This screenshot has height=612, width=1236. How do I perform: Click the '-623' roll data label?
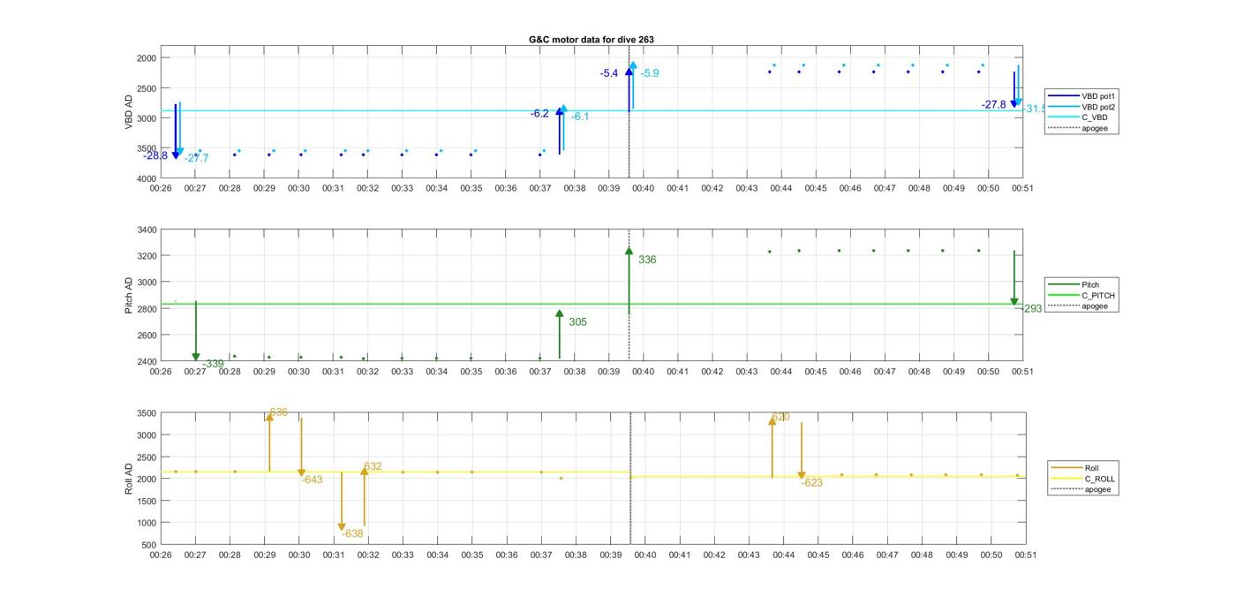coord(811,483)
